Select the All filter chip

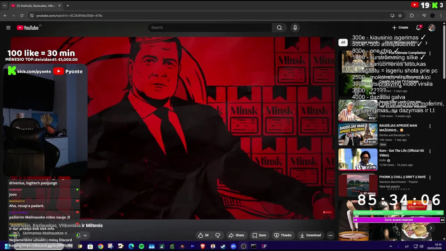[343, 43]
